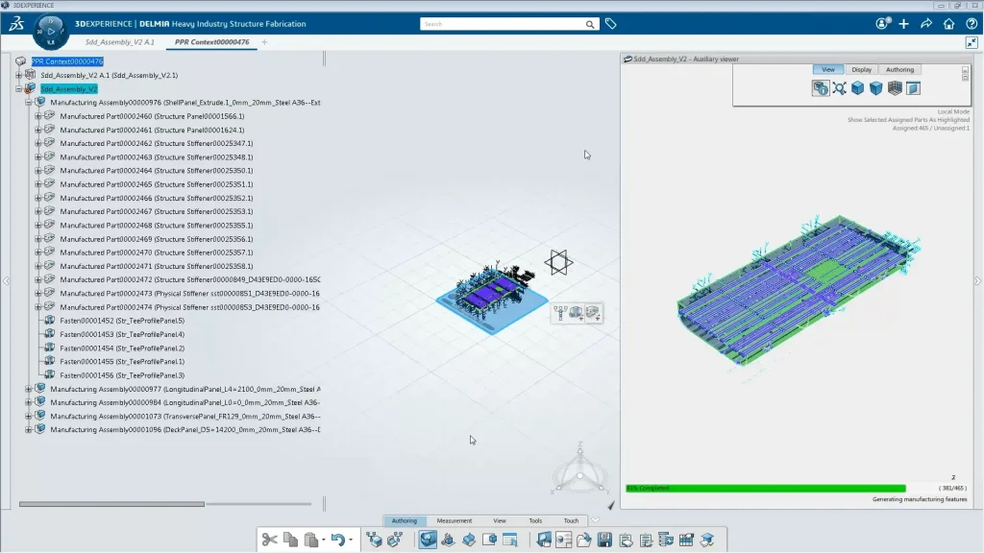Open the Undo dropdown arrow

pyautogui.click(x=352, y=541)
